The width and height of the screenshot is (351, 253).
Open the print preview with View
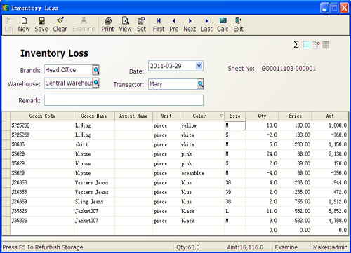(x=125, y=25)
